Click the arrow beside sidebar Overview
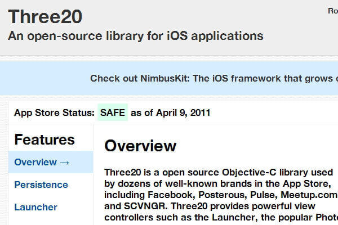 pyautogui.click(x=64, y=162)
